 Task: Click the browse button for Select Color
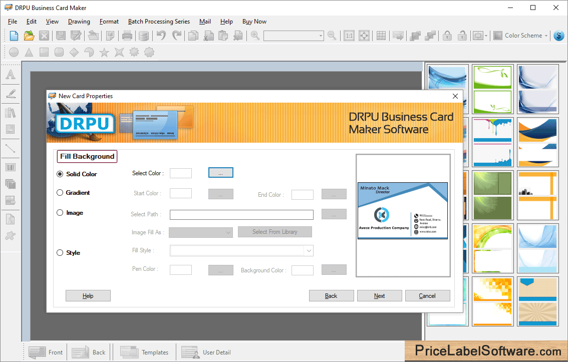220,173
